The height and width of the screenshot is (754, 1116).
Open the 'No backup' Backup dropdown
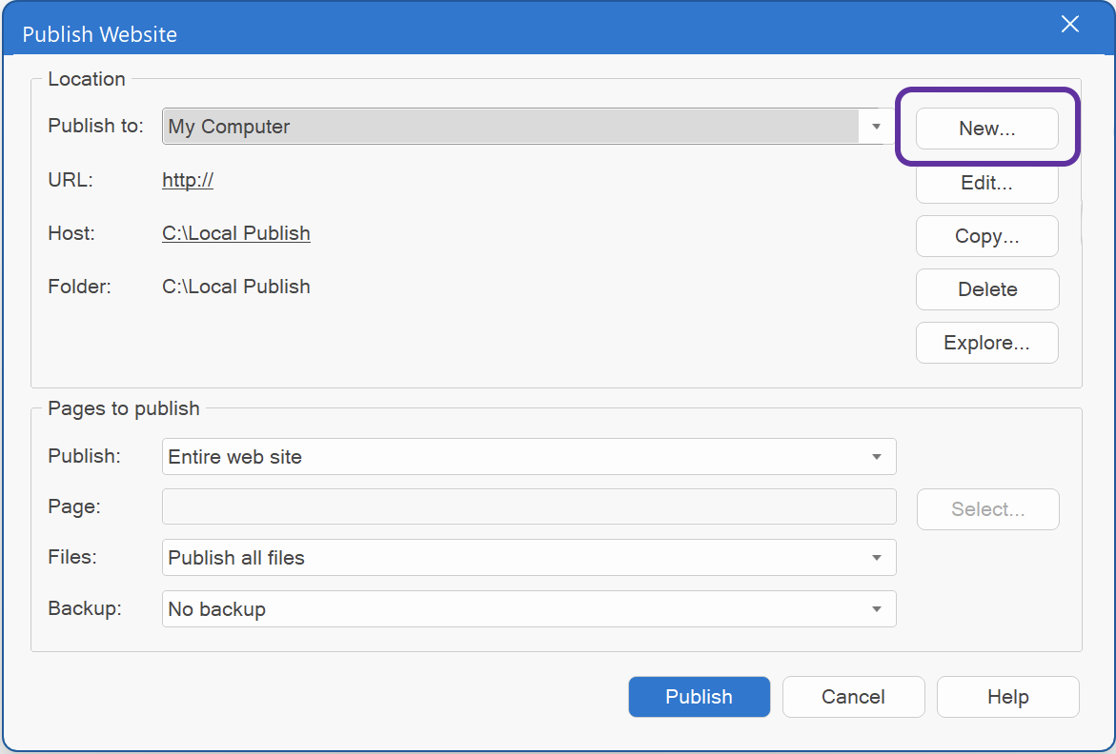coord(529,609)
